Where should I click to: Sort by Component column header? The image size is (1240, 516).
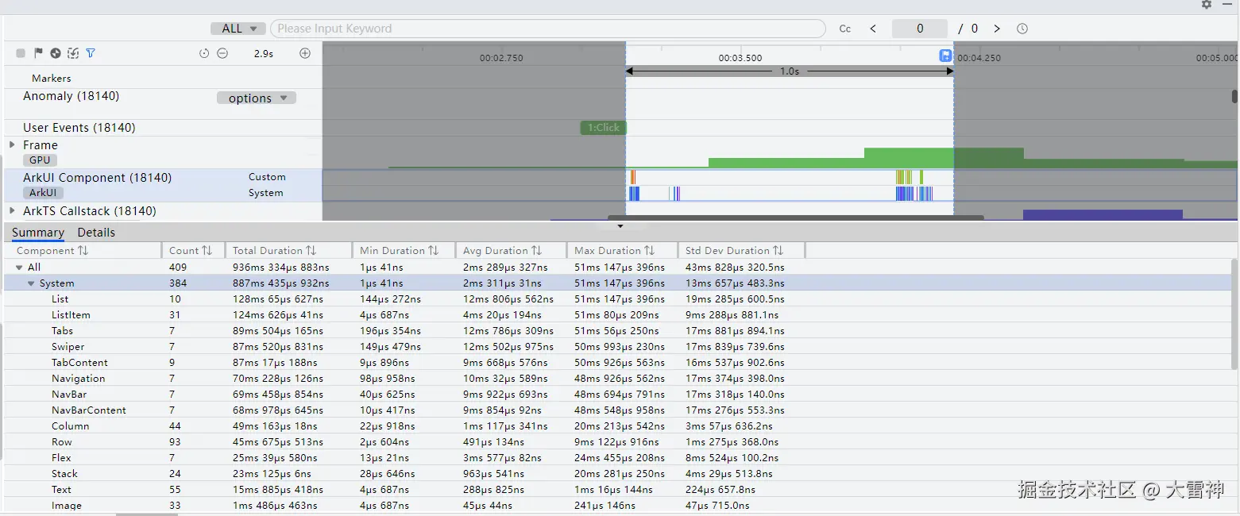52,250
